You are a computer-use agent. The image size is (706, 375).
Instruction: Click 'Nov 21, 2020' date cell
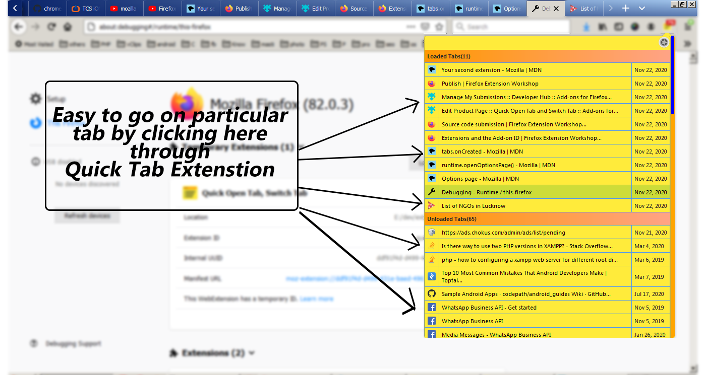coord(651,233)
